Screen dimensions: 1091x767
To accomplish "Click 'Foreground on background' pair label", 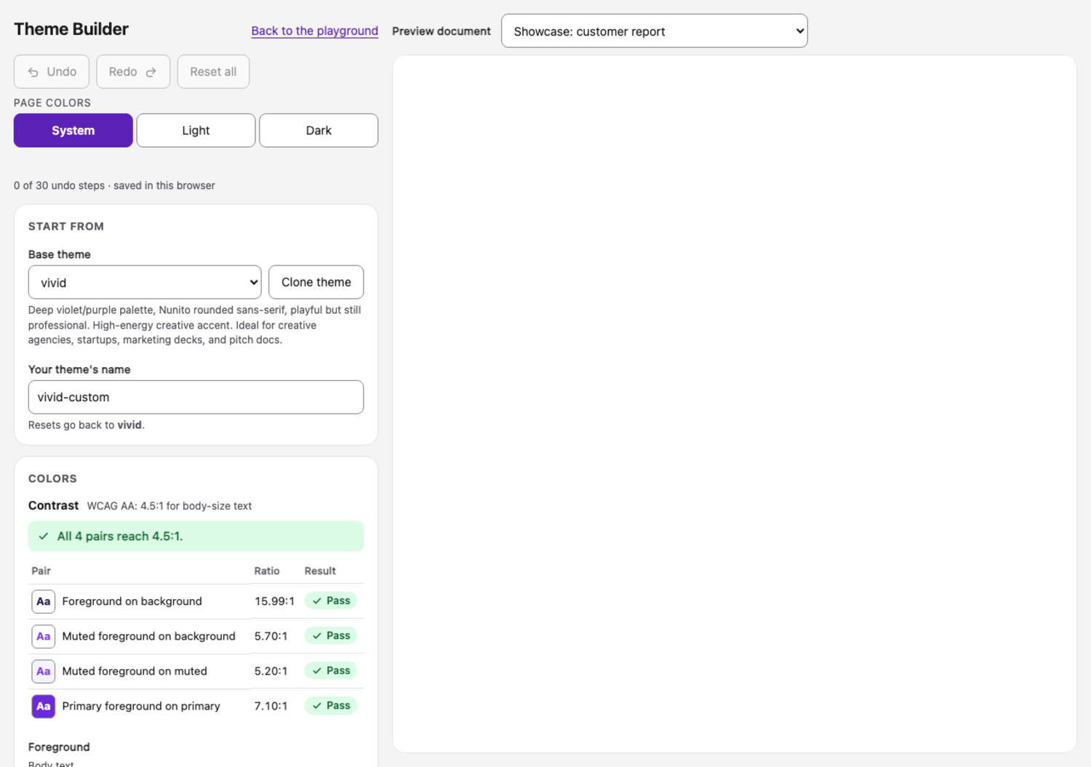I will 132,601.
